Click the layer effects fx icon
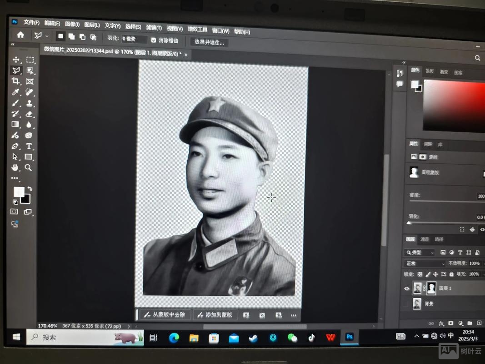 441,324
